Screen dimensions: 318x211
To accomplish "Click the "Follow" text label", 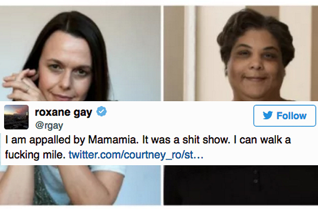I will [292, 116].
